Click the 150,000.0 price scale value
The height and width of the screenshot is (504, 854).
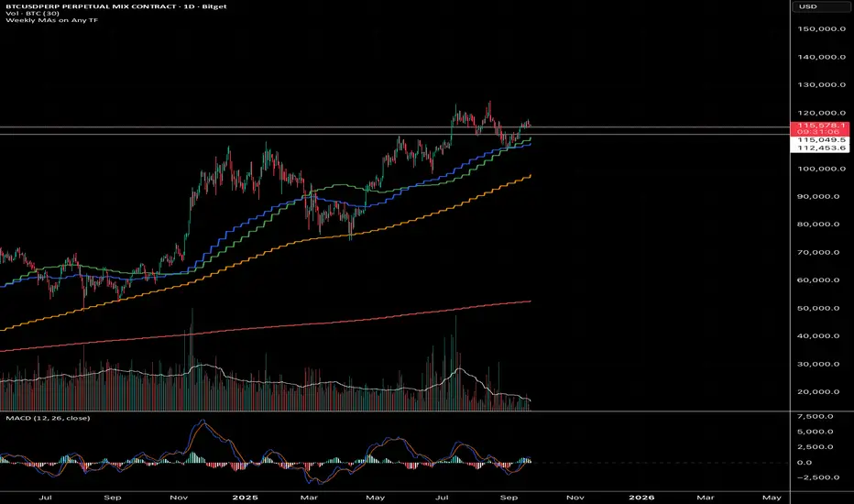821,29
